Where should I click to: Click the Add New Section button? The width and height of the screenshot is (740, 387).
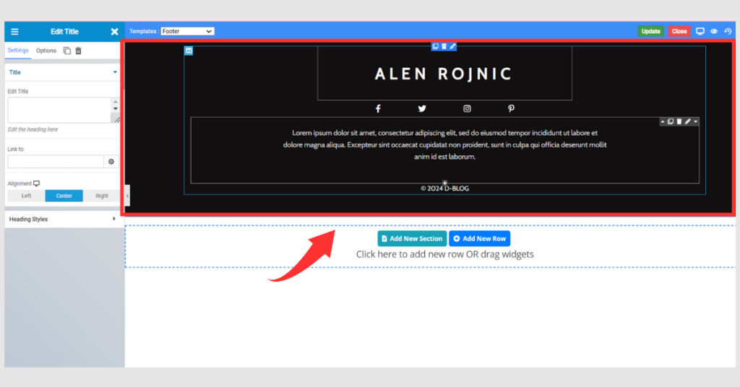pyautogui.click(x=412, y=238)
